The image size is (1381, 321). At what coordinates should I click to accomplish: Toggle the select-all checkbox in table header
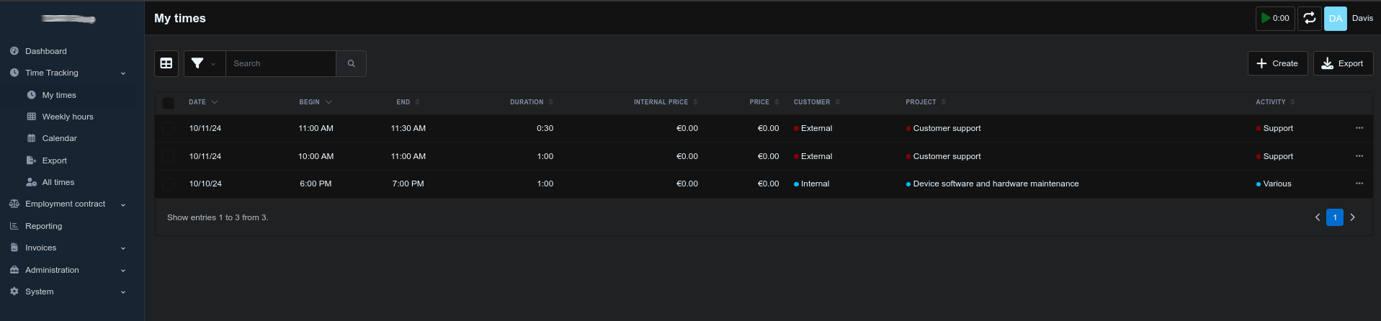(x=168, y=103)
